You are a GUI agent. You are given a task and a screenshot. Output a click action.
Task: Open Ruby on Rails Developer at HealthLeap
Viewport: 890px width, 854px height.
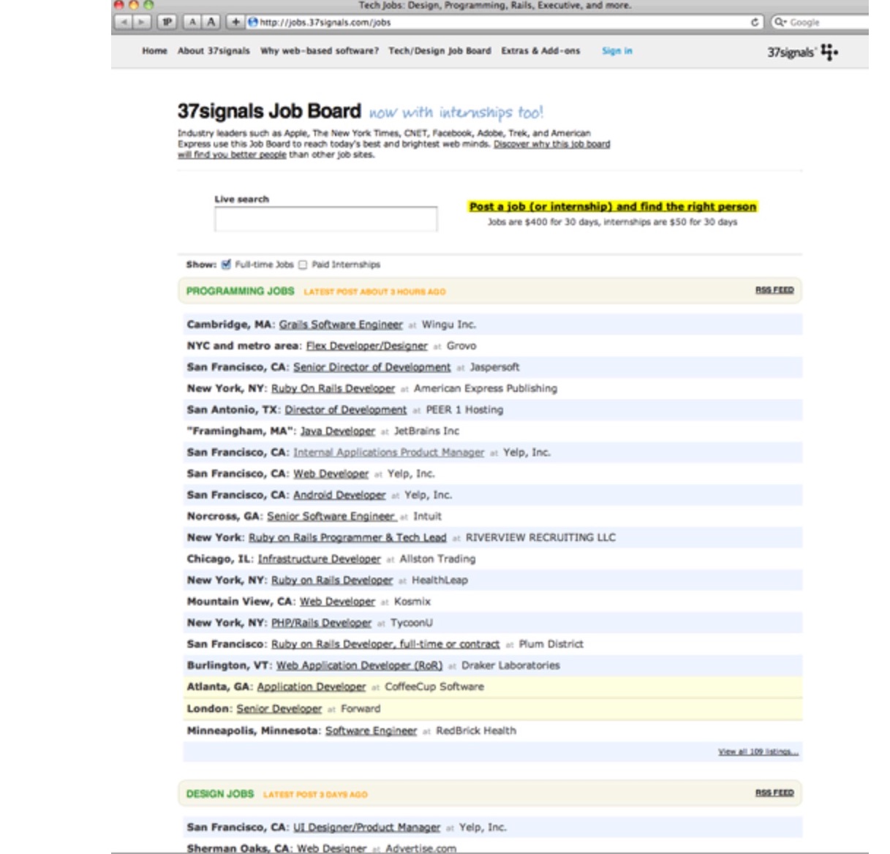pos(332,581)
